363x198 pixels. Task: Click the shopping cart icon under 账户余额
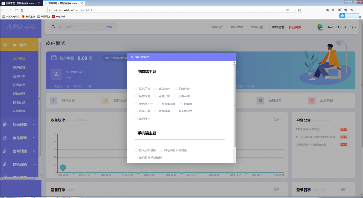click(56, 74)
